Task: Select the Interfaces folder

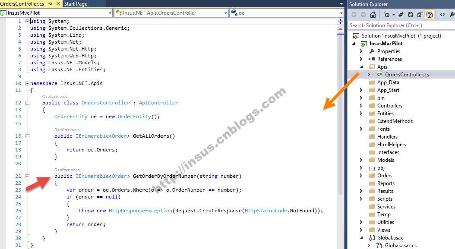Action: click(x=388, y=152)
